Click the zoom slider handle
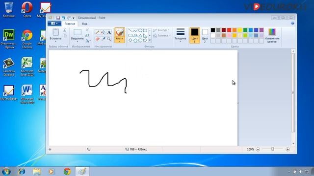The width and height of the screenshot is (314, 176). 273,149
